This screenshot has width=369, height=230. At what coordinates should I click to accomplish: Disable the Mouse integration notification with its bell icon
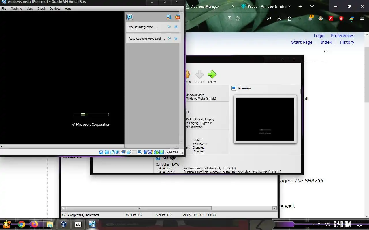[169, 27]
